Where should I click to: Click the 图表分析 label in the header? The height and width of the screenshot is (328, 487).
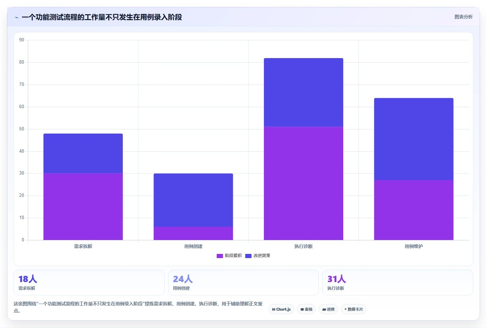tap(463, 17)
